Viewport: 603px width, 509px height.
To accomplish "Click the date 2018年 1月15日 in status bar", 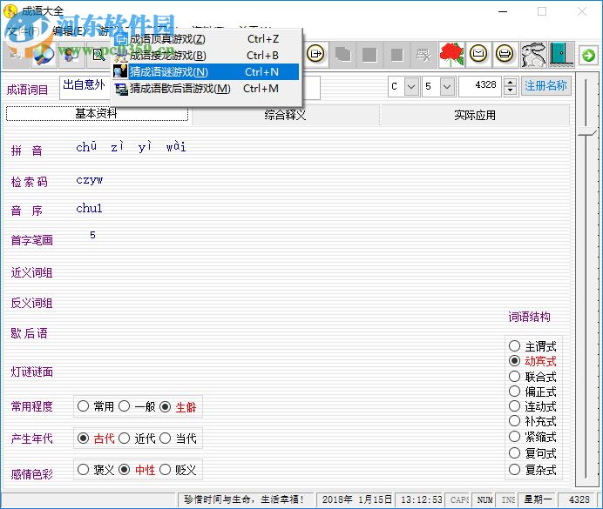I will [x=356, y=499].
